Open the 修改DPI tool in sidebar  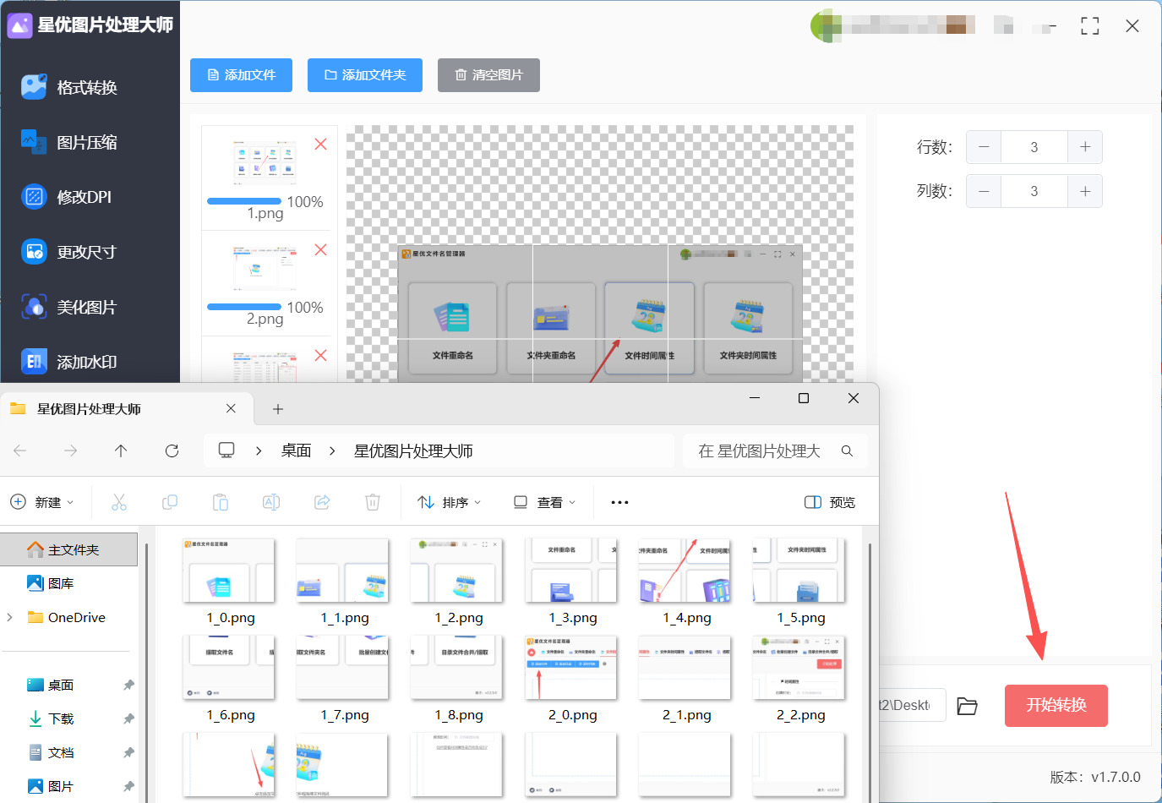(x=84, y=197)
